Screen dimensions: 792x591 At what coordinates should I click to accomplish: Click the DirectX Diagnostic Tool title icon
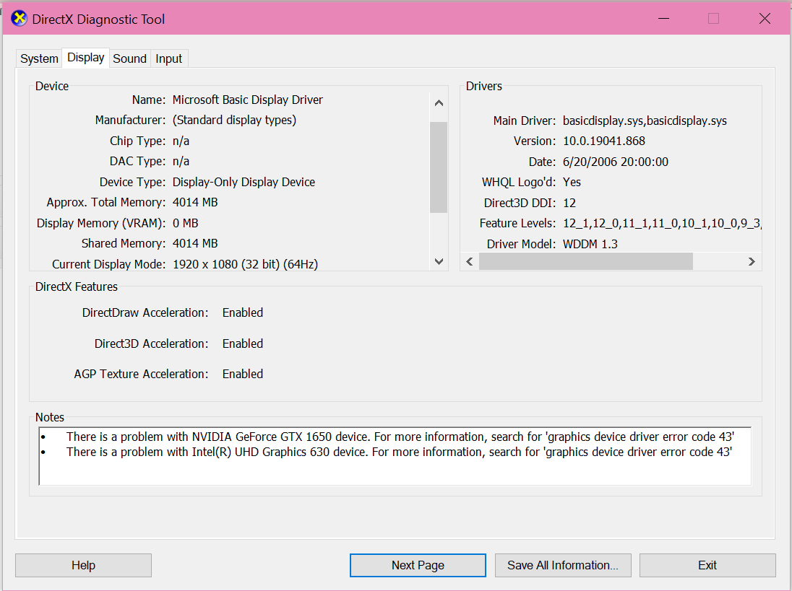19,19
